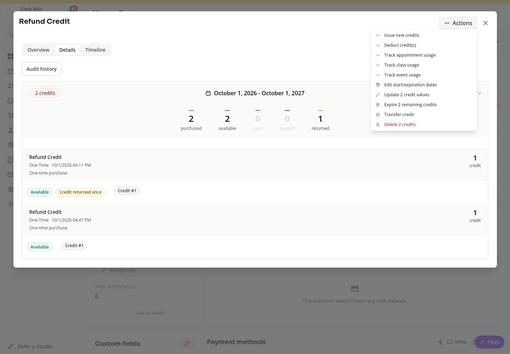
Task: Expand View all details link
Action: 146,313
